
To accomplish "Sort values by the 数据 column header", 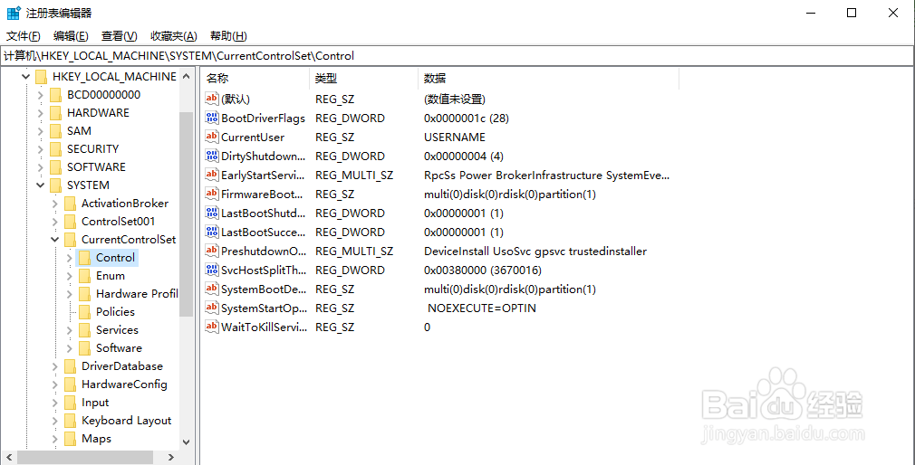I will 548,79.
